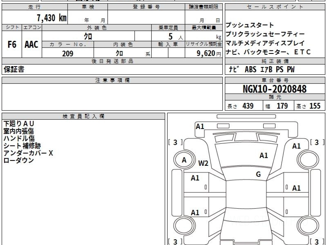
Task: Click the エアコン label
Action: [32, 27]
